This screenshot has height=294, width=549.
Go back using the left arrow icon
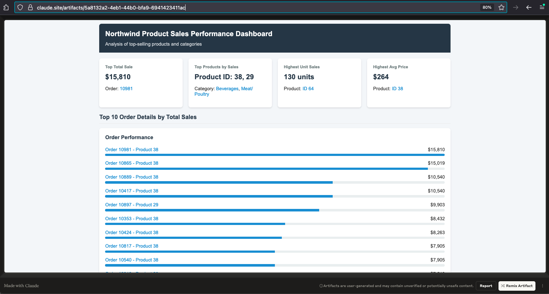pyautogui.click(x=529, y=7)
